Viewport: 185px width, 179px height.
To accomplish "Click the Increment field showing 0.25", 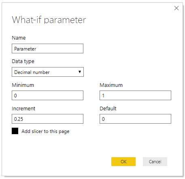I will tap(47, 119).
